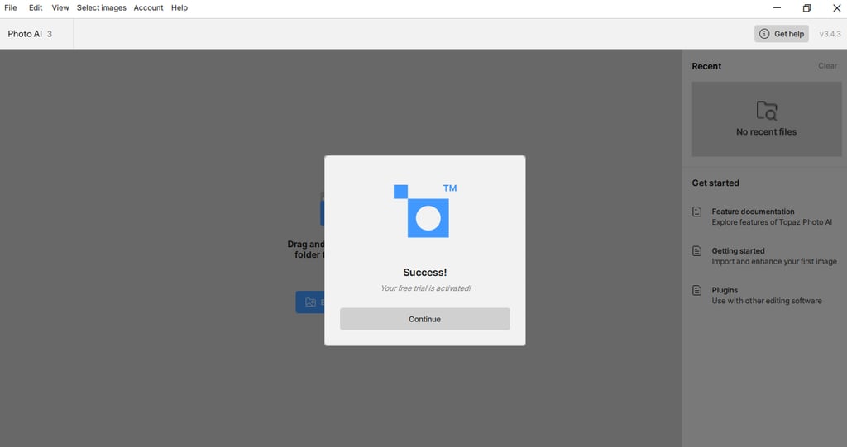Image resolution: width=847 pixels, height=447 pixels.
Task: Click the No recent files folder icon
Action: [x=767, y=111]
